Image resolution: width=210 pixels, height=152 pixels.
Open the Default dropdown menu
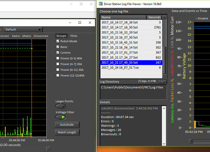[23, 29]
